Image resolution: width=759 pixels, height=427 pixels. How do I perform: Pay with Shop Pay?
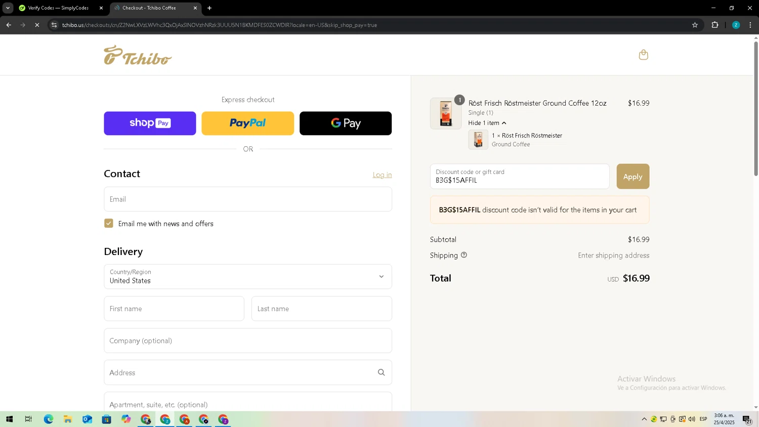[x=150, y=123]
